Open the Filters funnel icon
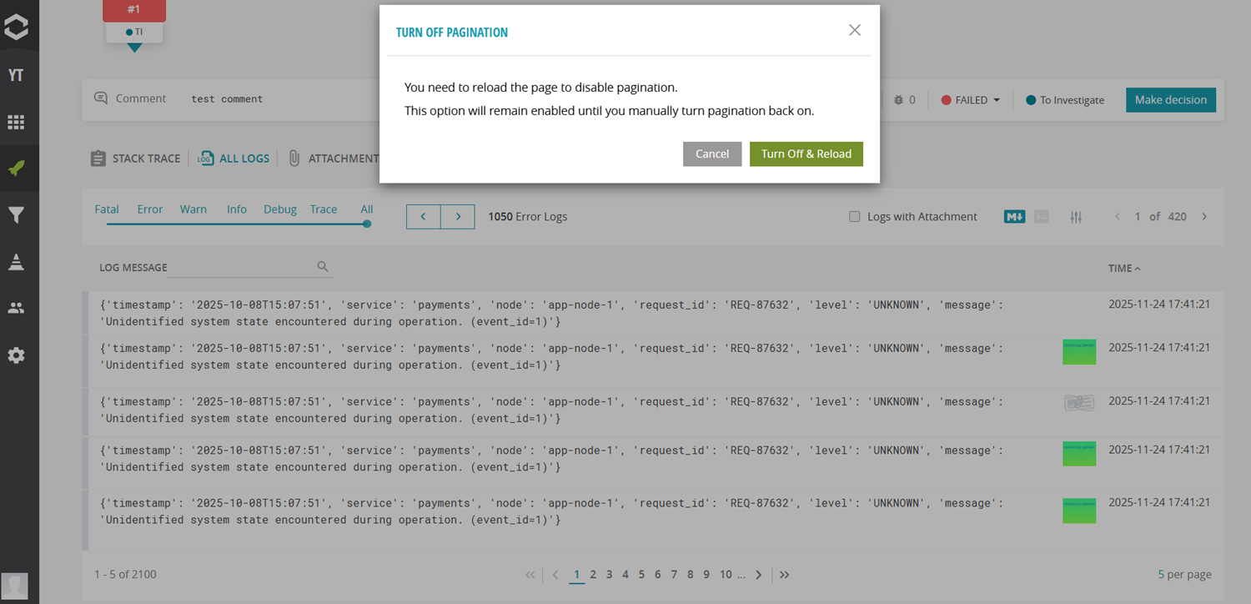Screen dimensions: 1251x604 pyautogui.click(x=16, y=215)
